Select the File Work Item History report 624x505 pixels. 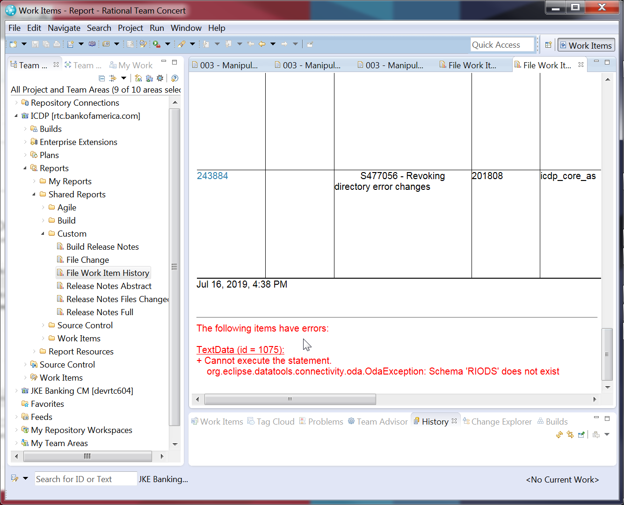[x=103, y=273]
